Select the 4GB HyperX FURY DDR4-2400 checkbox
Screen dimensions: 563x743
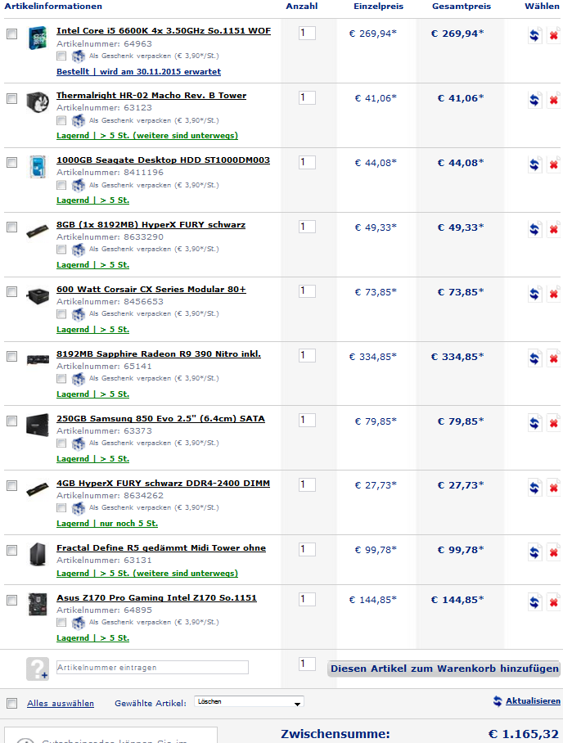coord(11,485)
